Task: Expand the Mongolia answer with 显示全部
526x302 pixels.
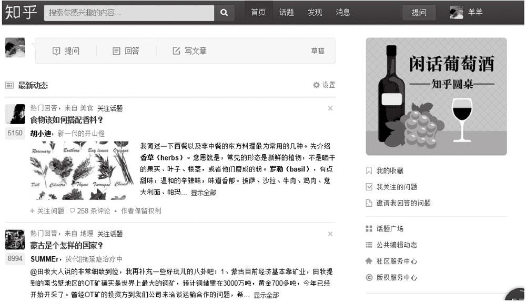Action: coord(266,295)
